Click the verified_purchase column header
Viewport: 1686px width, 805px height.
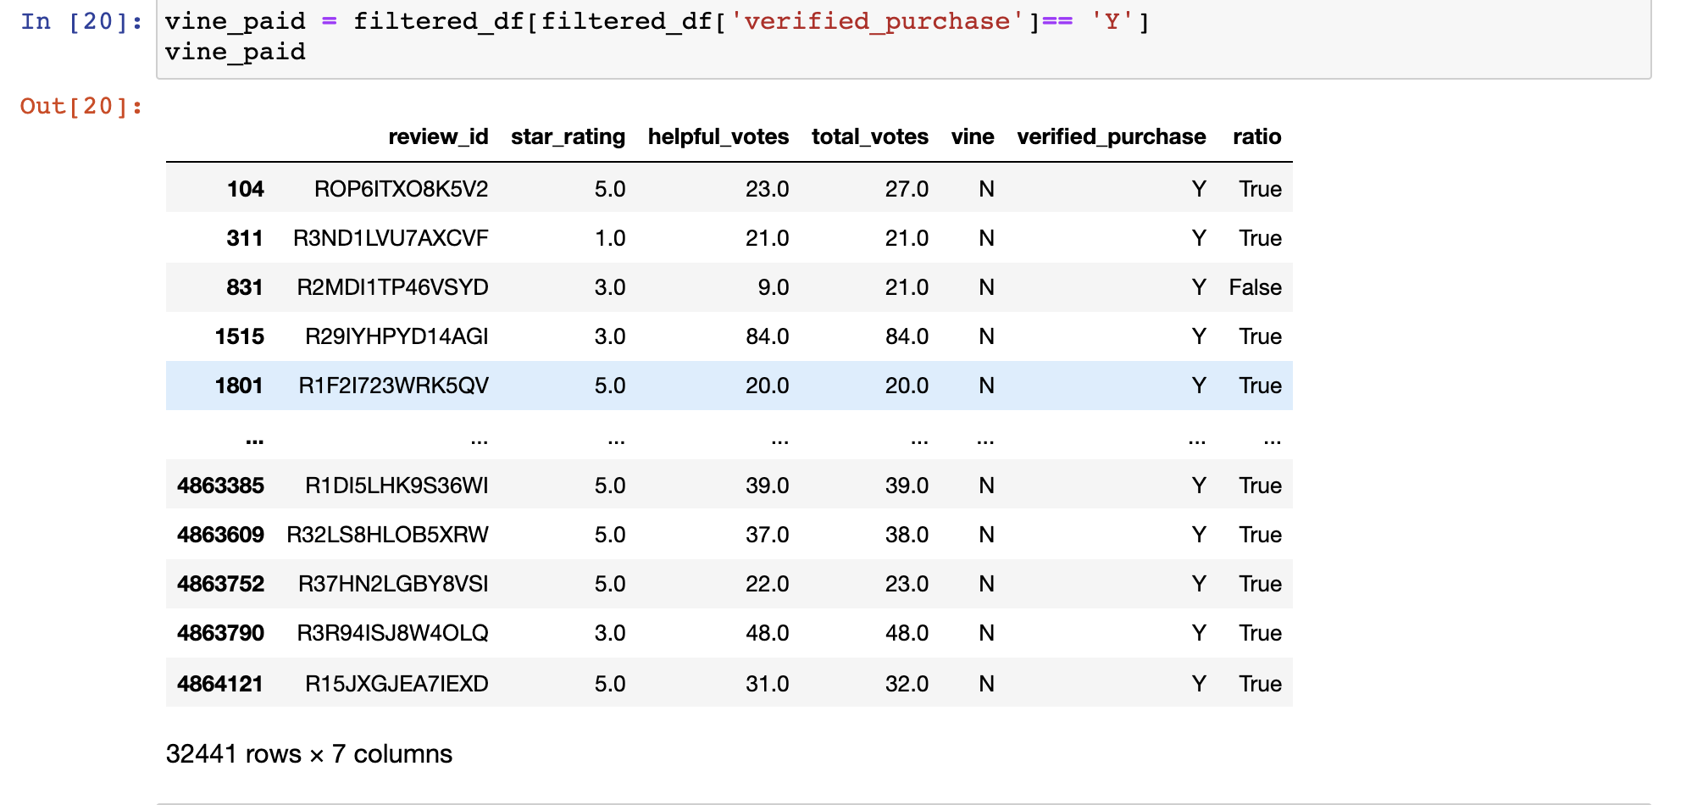(1112, 136)
